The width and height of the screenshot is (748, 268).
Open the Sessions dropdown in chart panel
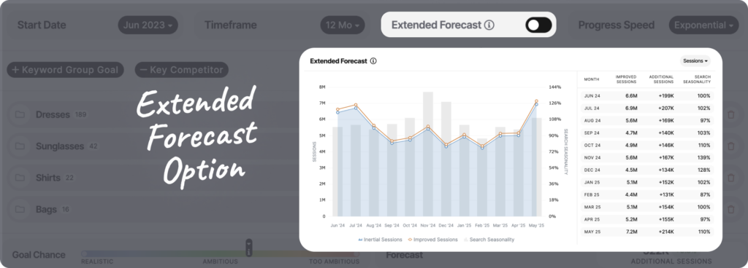pyautogui.click(x=695, y=61)
